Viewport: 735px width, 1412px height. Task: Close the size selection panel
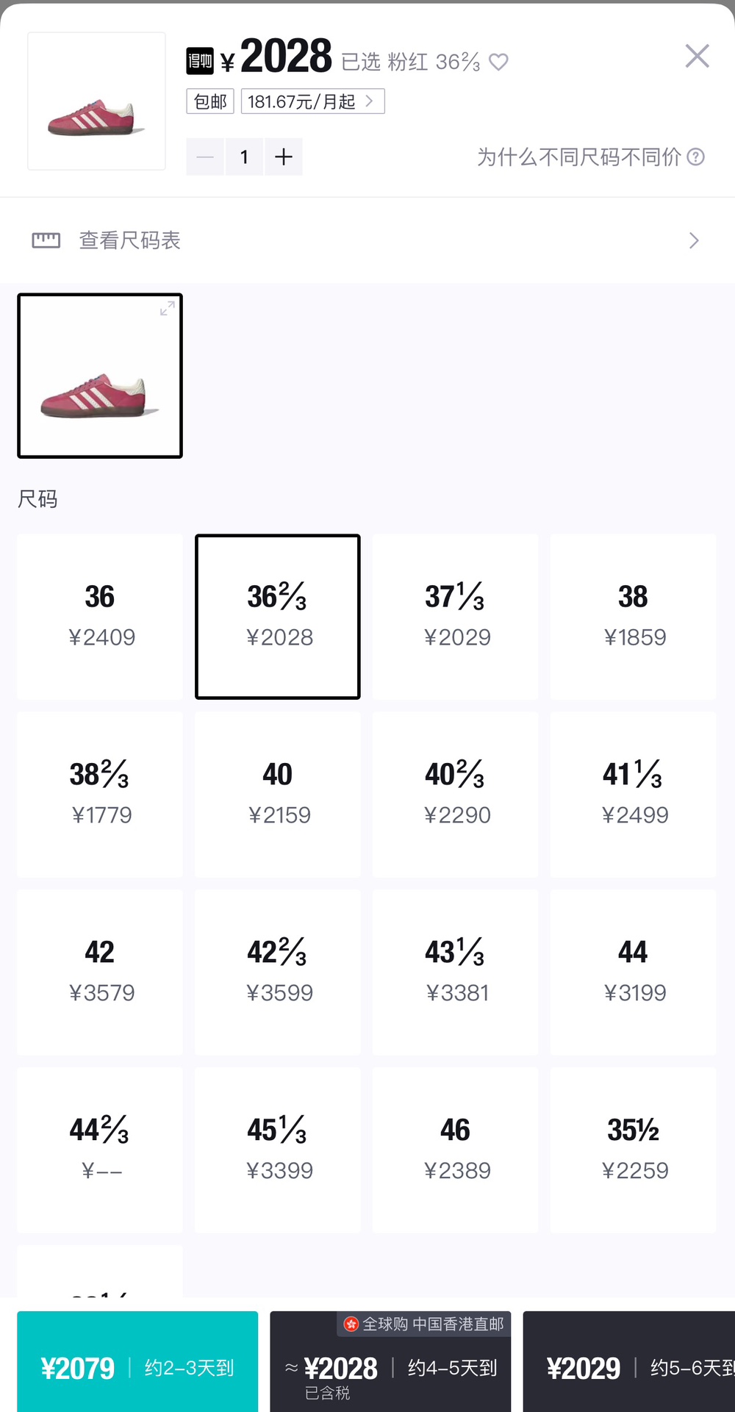697,56
